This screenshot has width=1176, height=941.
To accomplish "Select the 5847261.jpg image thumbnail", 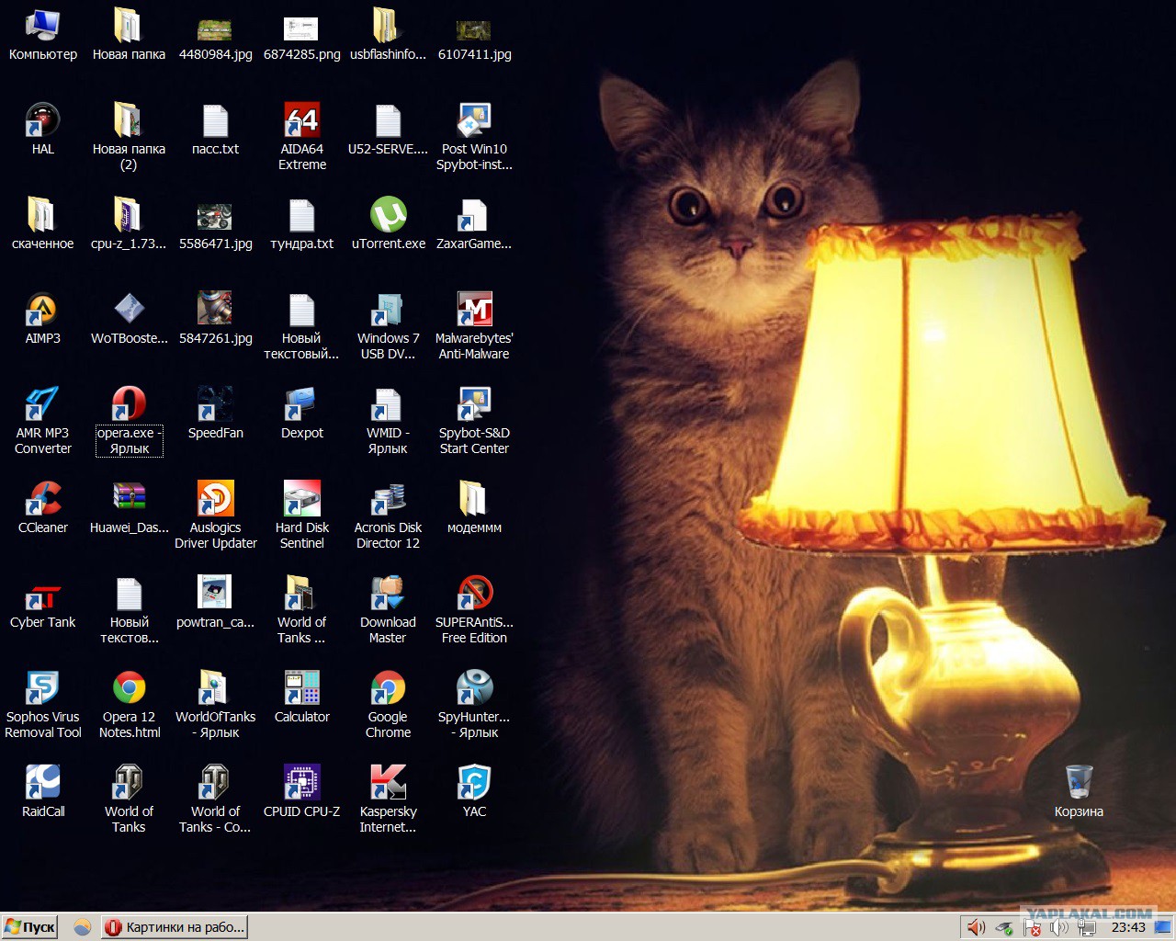I will (215, 310).
